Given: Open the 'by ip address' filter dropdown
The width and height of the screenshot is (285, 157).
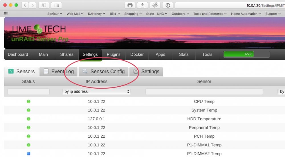Looking at the screenshot, I should tap(97, 91).
